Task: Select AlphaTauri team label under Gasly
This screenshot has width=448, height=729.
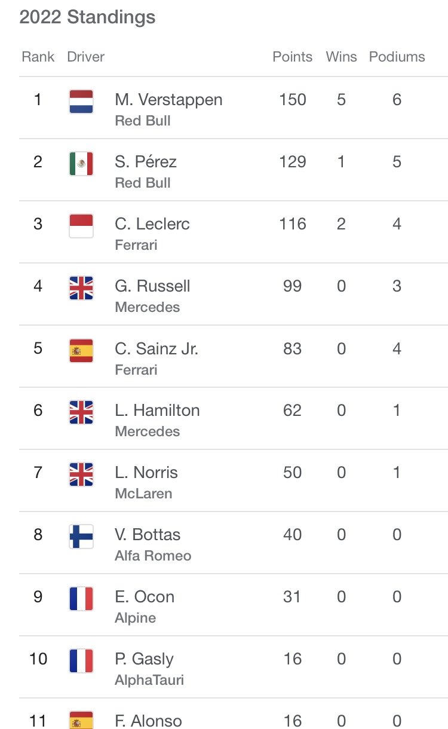Action: pos(149,680)
